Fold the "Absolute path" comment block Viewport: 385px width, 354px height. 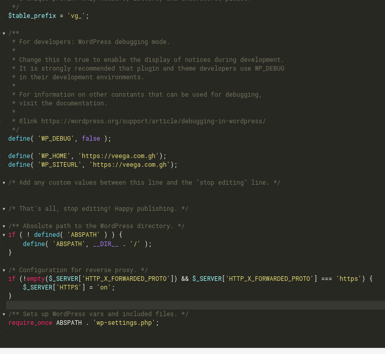[4, 226]
